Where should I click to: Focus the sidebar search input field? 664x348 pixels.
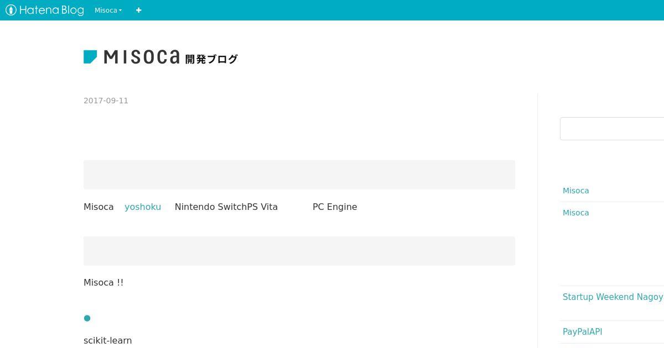click(612, 129)
